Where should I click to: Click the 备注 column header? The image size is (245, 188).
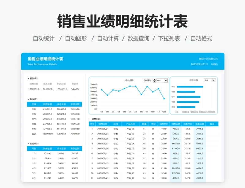[x=212, y=124]
